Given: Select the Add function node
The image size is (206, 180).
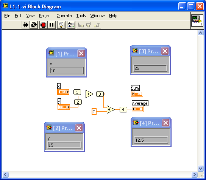Looking at the screenshot, I should (x=89, y=94).
